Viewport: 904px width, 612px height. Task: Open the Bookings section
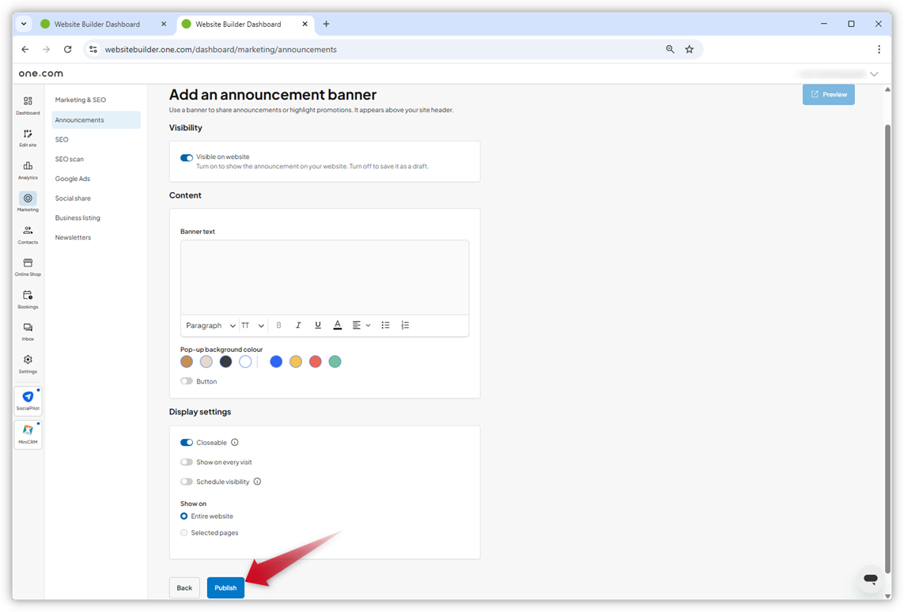coord(28,300)
